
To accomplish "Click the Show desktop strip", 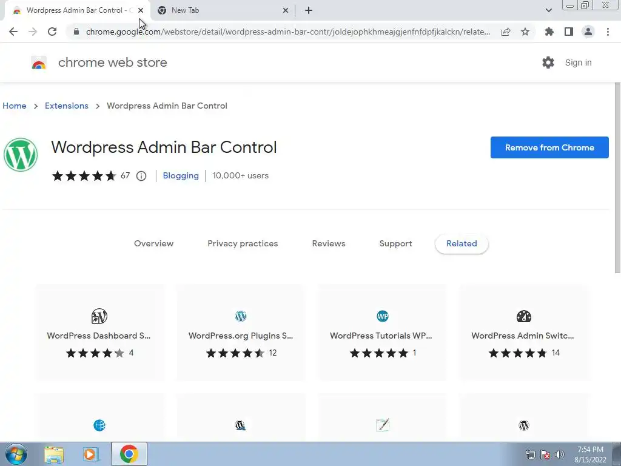I will click(617, 454).
